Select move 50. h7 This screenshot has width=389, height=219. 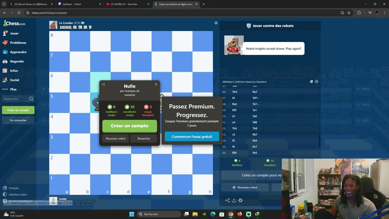(234, 116)
